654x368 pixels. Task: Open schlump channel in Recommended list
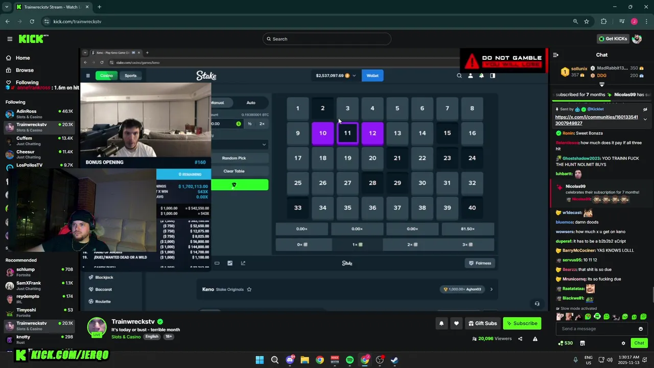[40, 272]
